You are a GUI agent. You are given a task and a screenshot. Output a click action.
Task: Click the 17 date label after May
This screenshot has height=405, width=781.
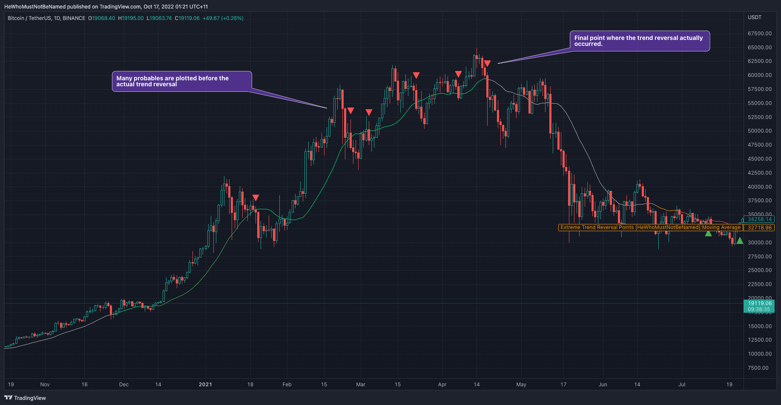pos(563,385)
